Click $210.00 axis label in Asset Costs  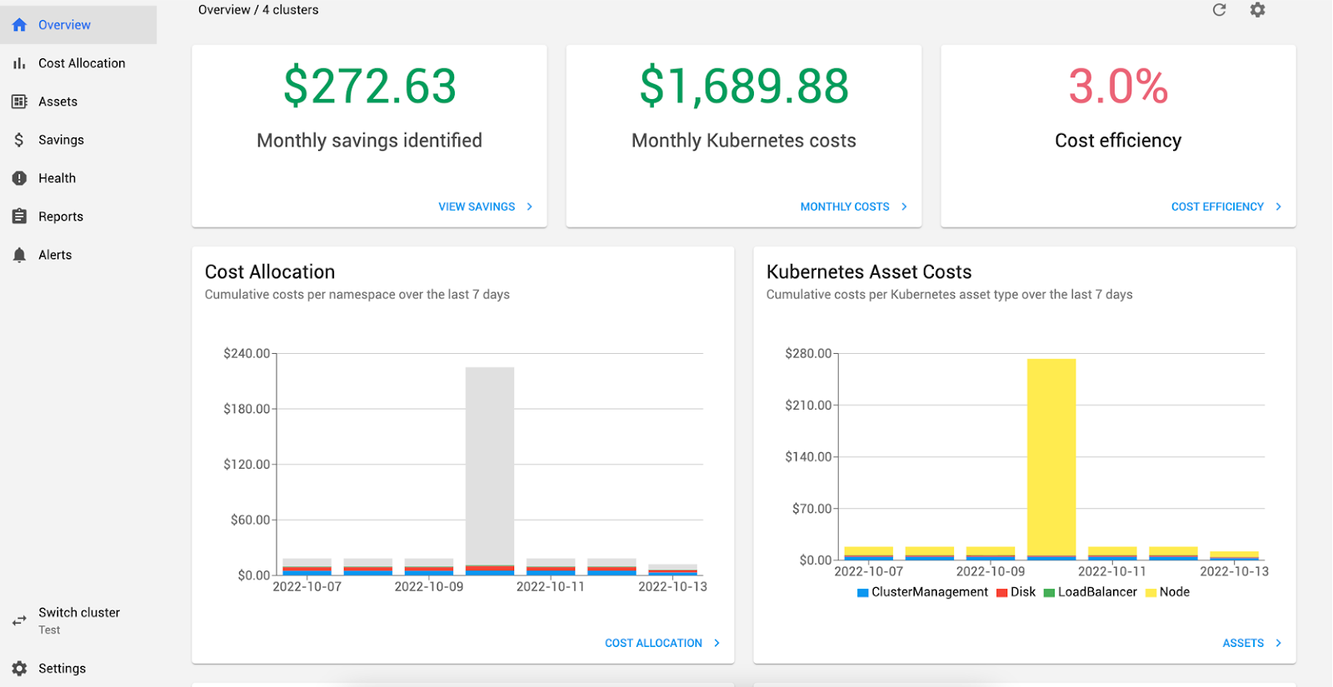(x=808, y=406)
